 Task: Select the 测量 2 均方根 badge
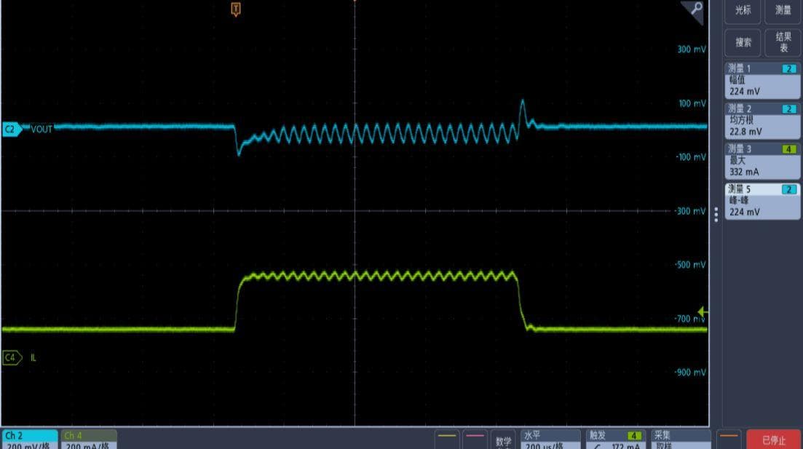(762, 121)
